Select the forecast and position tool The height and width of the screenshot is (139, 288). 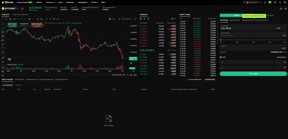click(x=3, y=40)
